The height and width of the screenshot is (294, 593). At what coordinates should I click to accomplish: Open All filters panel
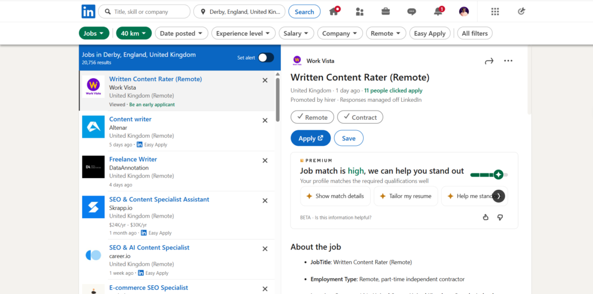(x=475, y=33)
